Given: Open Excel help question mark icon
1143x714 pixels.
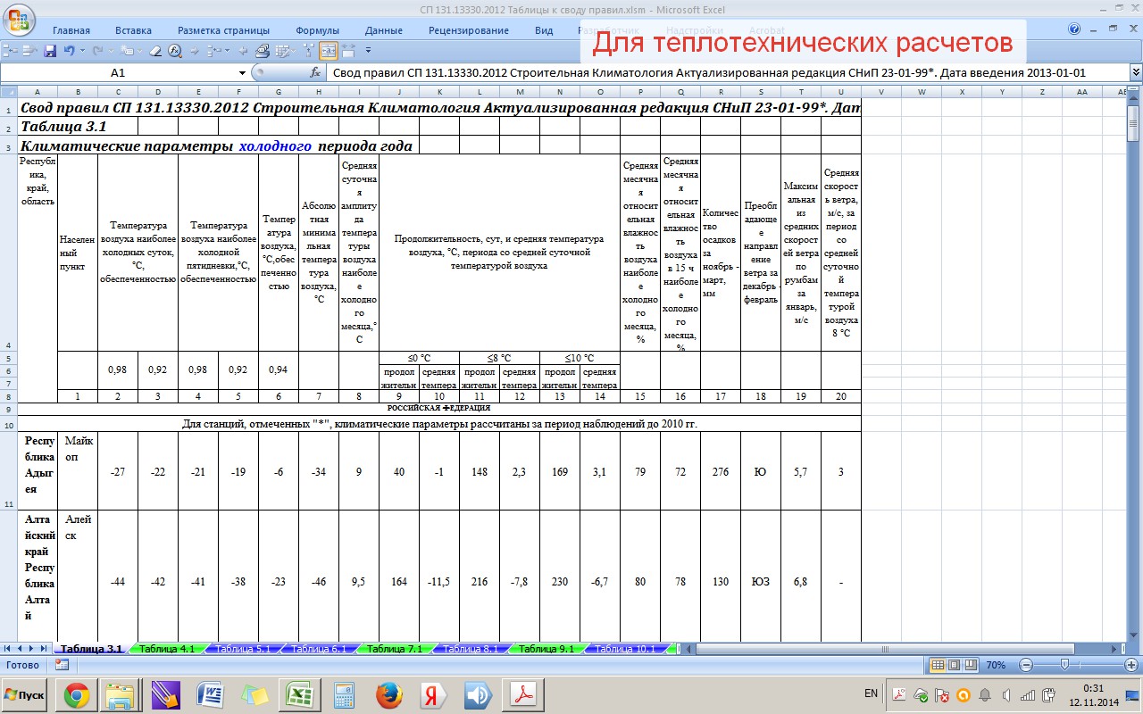Looking at the screenshot, I should click(1074, 29).
